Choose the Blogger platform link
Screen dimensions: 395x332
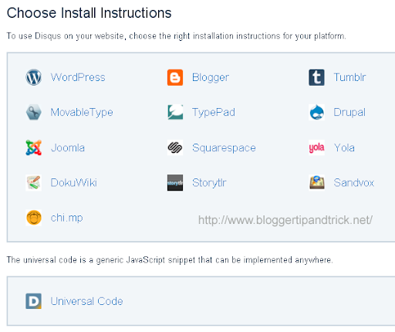[x=211, y=77]
